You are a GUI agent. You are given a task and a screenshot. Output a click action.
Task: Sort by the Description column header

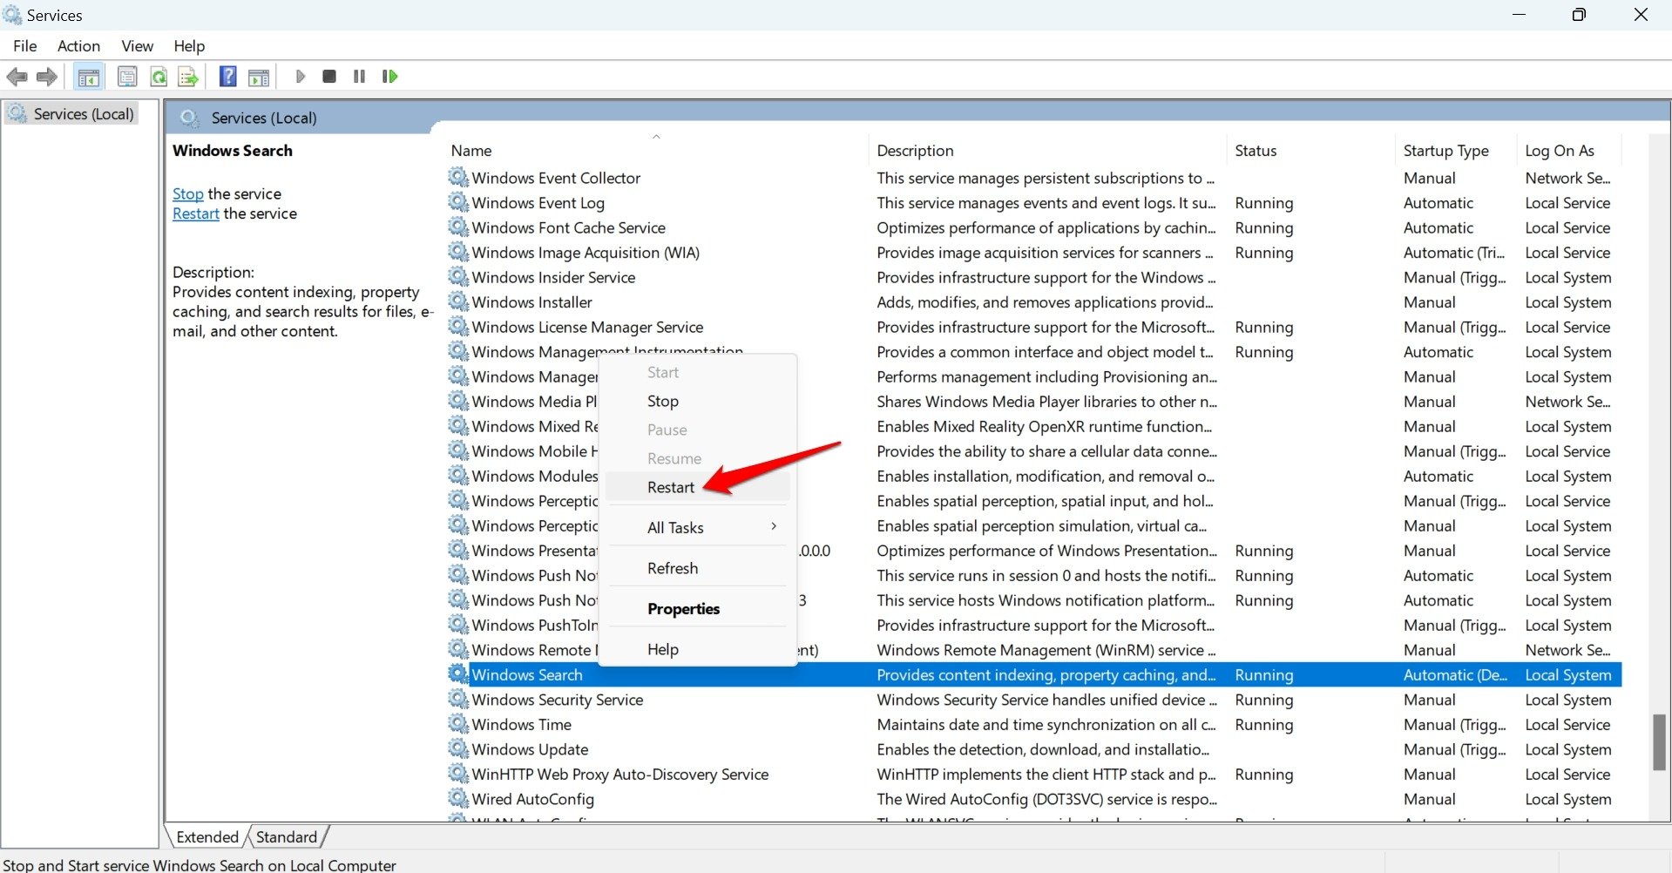click(x=1048, y=150)
